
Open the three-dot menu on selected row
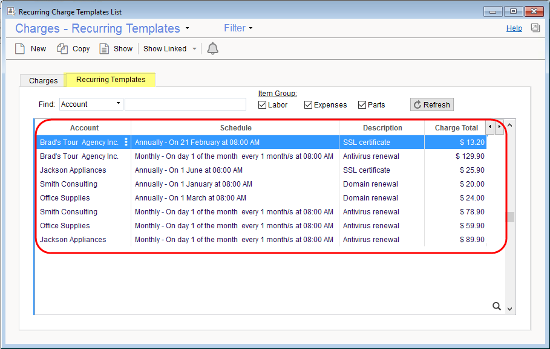126,142
